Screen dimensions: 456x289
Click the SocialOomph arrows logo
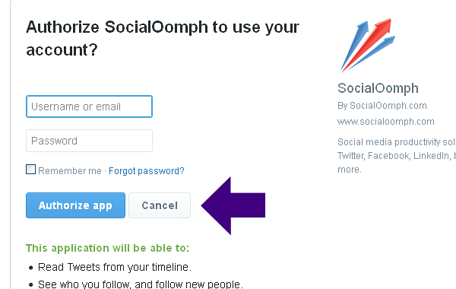point(368,46)
